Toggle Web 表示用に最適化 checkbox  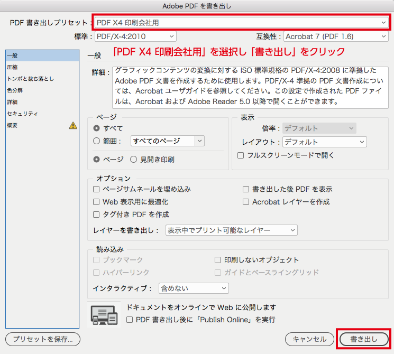(x=96, y=202)
